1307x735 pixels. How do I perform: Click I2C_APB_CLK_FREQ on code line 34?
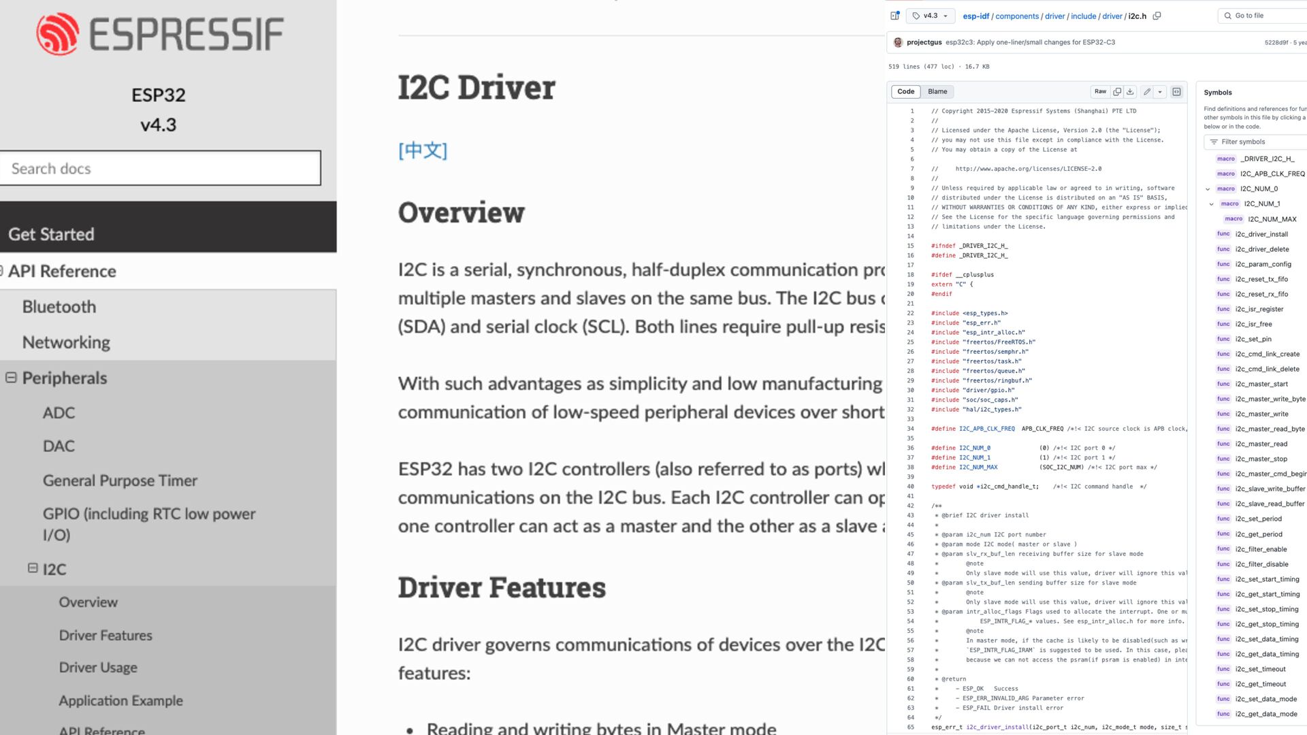(x=987, y=429)
